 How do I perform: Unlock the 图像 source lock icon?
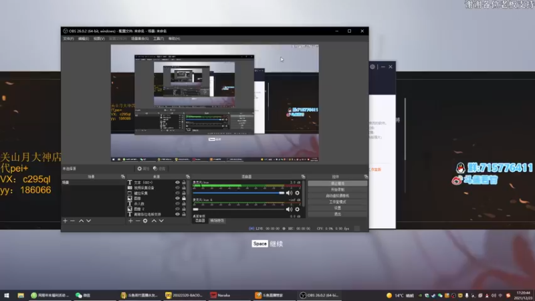click(184, 198)
